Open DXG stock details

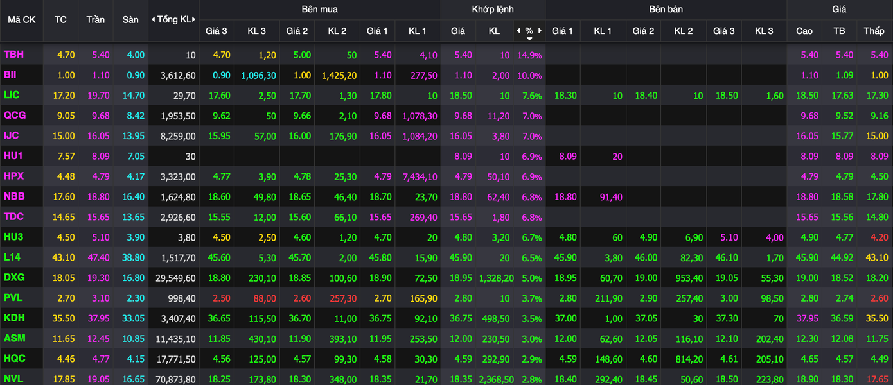tap(13, 277)
